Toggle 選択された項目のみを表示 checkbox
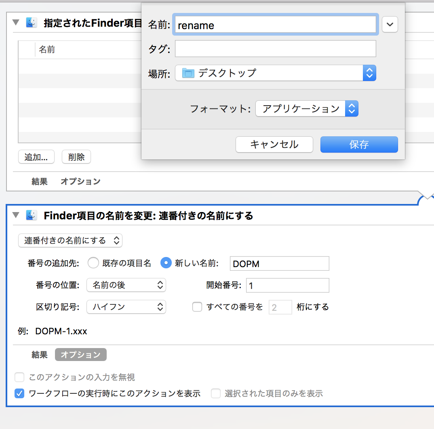The width and height of the screenshot is (434, 429). [216, 393]
